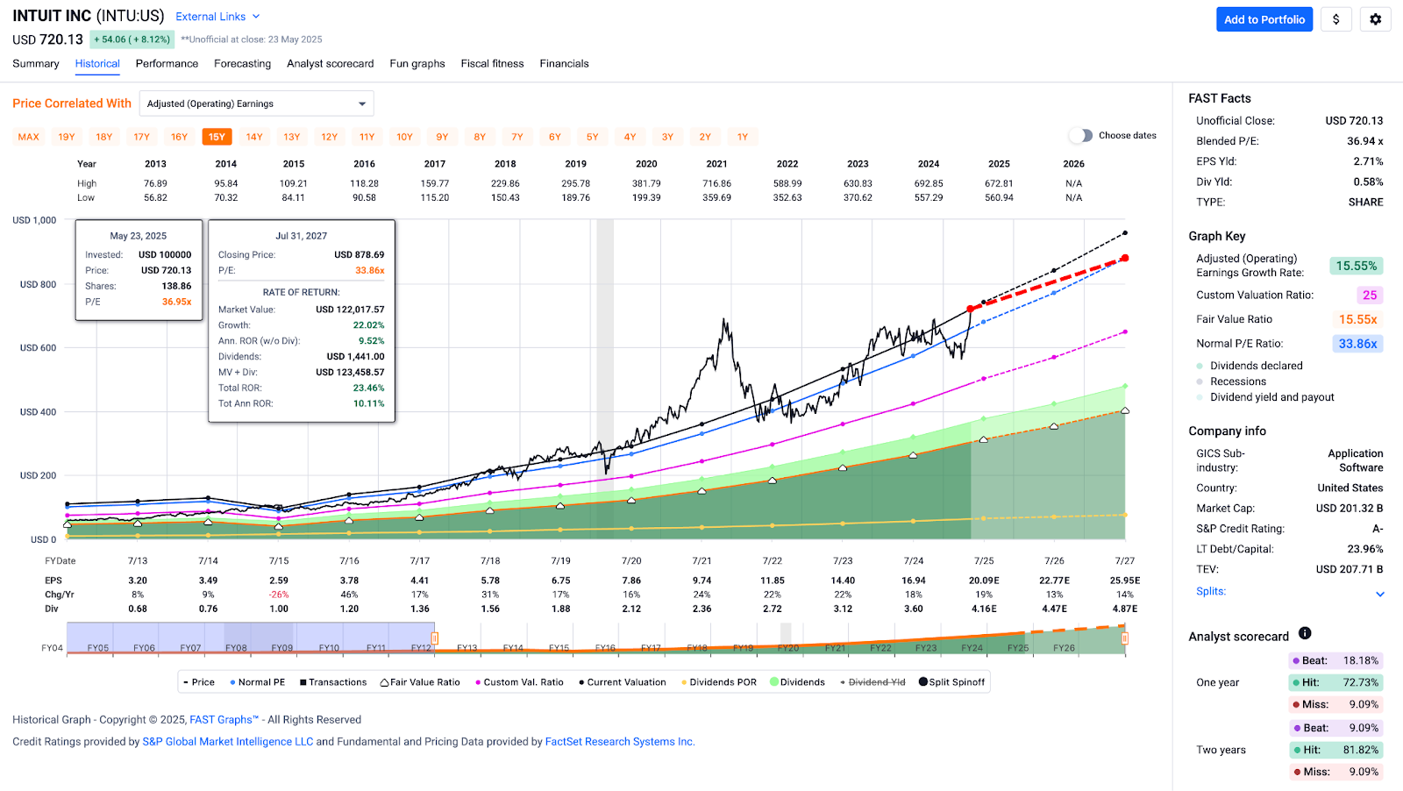
Task: Click left handle of timeline range slider
Action: [x=434, y=638]
